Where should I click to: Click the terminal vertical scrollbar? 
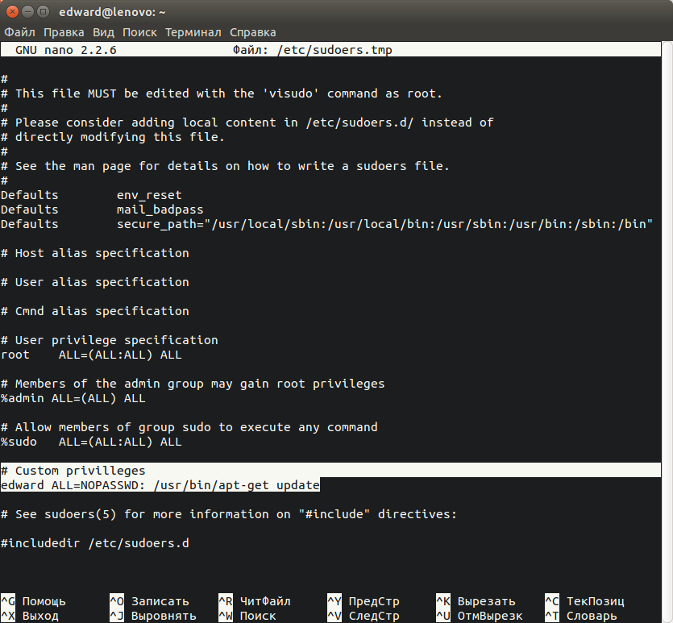[x=667, y=330]
